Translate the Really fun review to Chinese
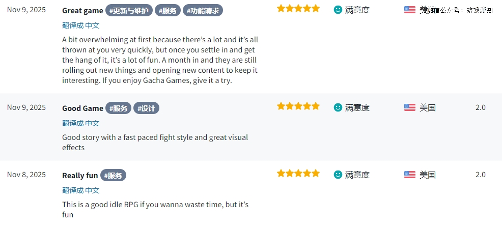This screenshot has width=502, height=226. [x=80, y=190]
